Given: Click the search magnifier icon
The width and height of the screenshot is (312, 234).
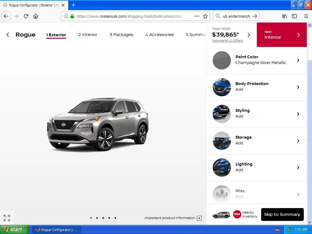Looking at the screenshot, I should (218, 16).
